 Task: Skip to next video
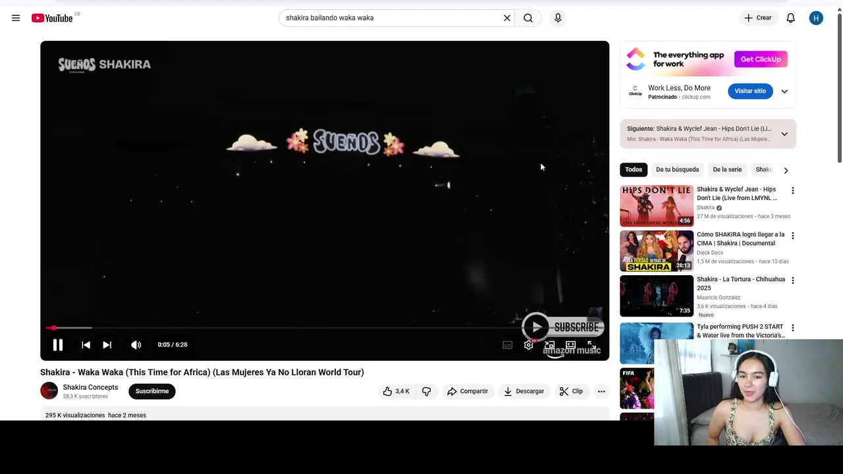click(x=107, y=344)
